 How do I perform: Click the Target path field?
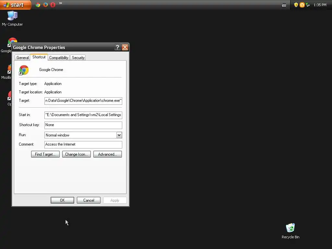(x=83, y=101)
